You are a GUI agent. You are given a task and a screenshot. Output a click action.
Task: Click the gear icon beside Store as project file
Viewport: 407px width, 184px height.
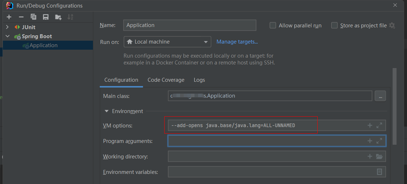(x=392, y=26)
